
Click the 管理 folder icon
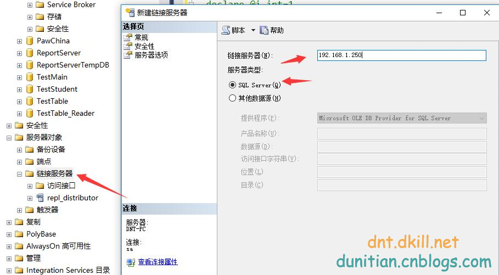pyautogui.click(x=19, y=258)
